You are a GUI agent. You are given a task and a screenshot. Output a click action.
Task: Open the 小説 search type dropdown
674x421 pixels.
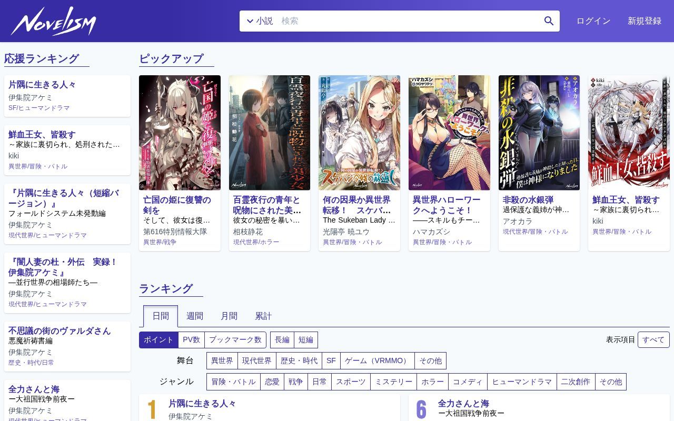coord(259,21)
